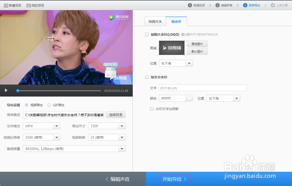The height and width of the screenshot is (186, 292).
Task: Click the 快剪辑 logo image preview
Action: (x=171, y=47)
